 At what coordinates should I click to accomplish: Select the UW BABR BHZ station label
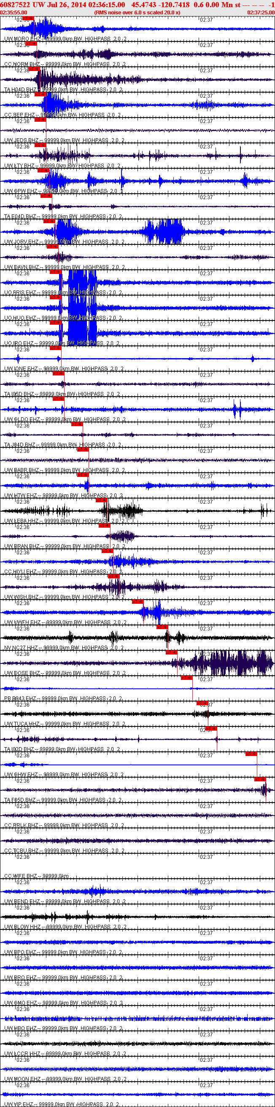coord(65,470)
